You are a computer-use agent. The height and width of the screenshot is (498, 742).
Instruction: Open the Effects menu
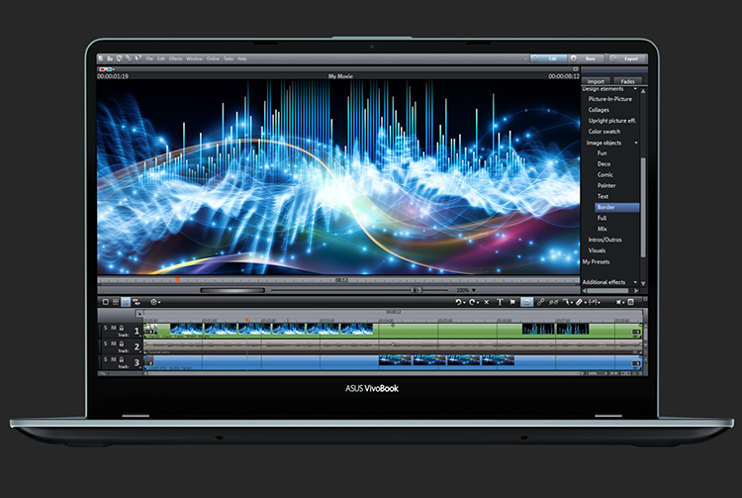pos(175,59)
